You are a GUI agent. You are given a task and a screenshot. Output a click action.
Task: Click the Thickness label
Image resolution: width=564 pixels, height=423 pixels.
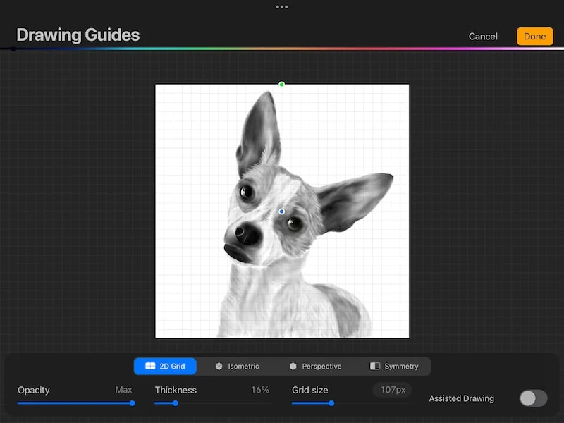(x=176, y=390)
